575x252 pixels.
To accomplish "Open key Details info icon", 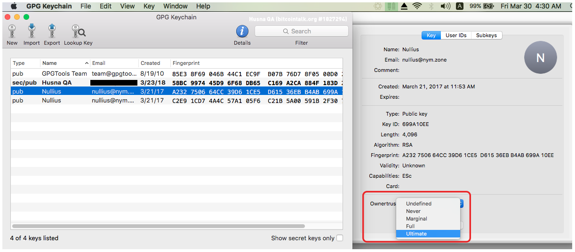I will tap(242, 31).
